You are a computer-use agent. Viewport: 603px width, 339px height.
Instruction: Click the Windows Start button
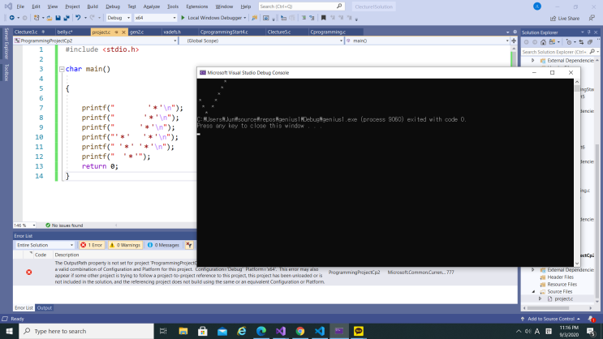pos(9,331)
